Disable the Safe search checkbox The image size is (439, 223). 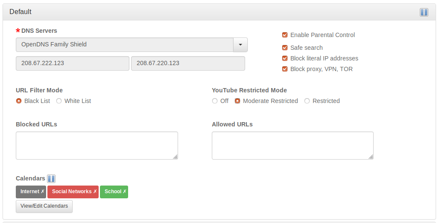(x=285, y=48)
